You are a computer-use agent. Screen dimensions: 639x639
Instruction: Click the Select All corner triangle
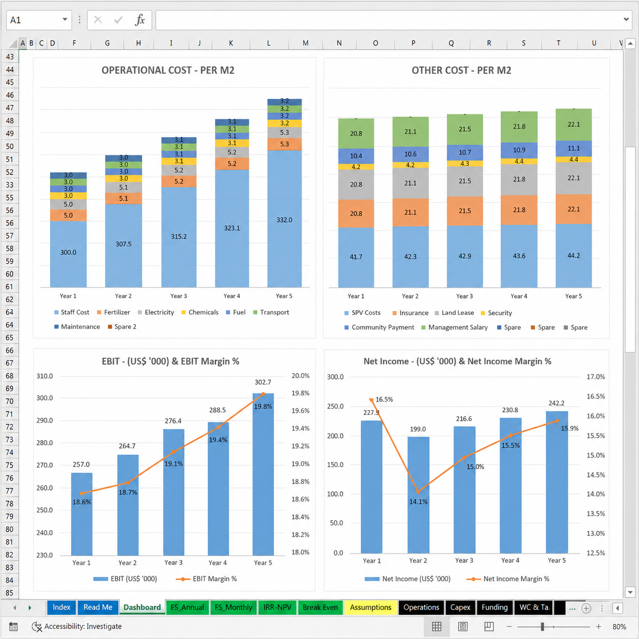pos(12,43)
